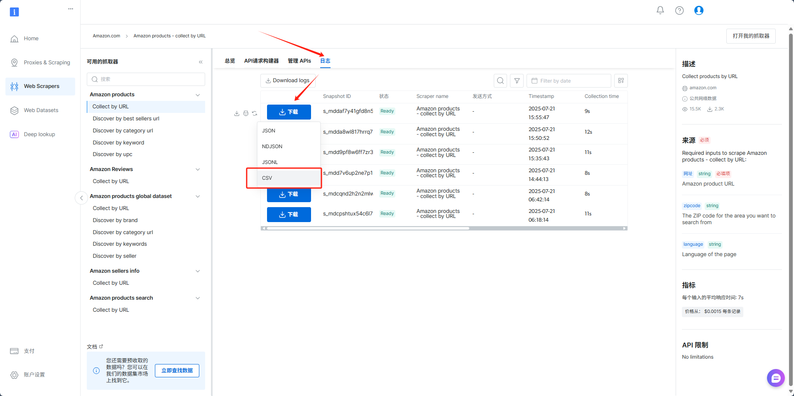Screen dimensions: 794x396
Task: Click the 打开我的抓取器 button
Action: [751, 36]
